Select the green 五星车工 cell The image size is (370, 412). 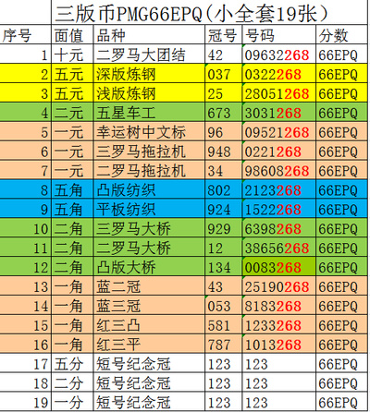click(149, 113)
